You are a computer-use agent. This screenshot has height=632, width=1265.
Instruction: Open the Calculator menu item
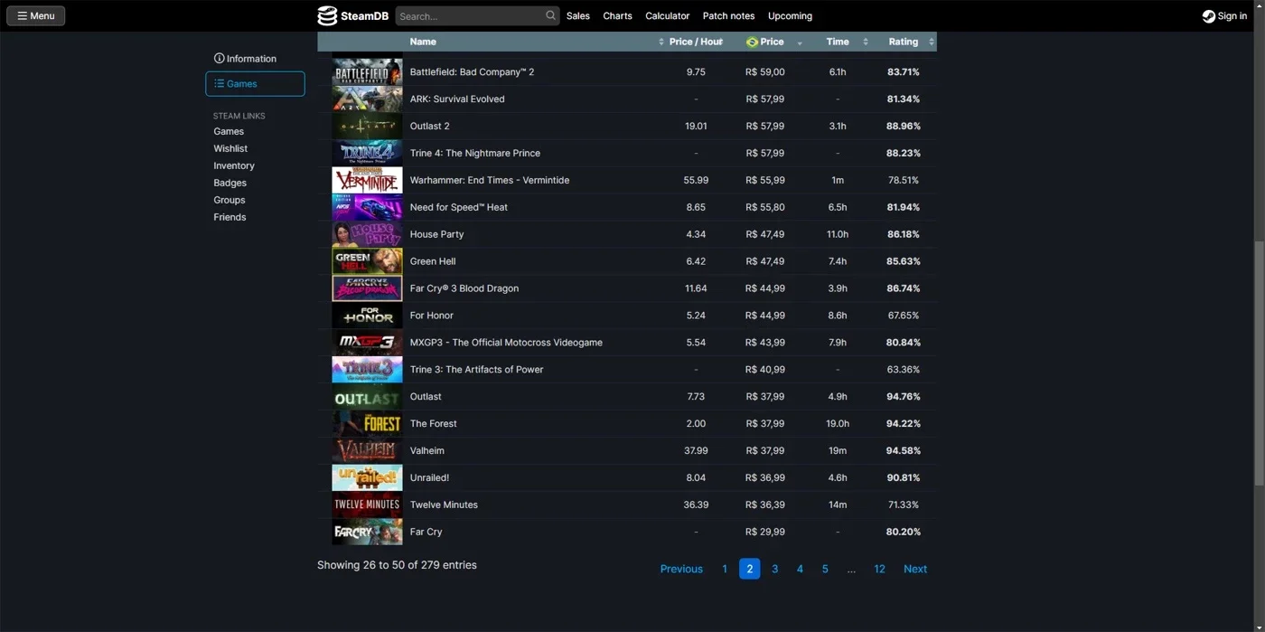(x=667, y=15)
